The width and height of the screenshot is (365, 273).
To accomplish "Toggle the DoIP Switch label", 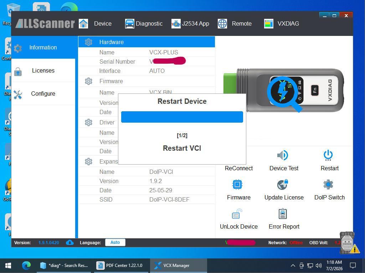I will pos(330,198).
